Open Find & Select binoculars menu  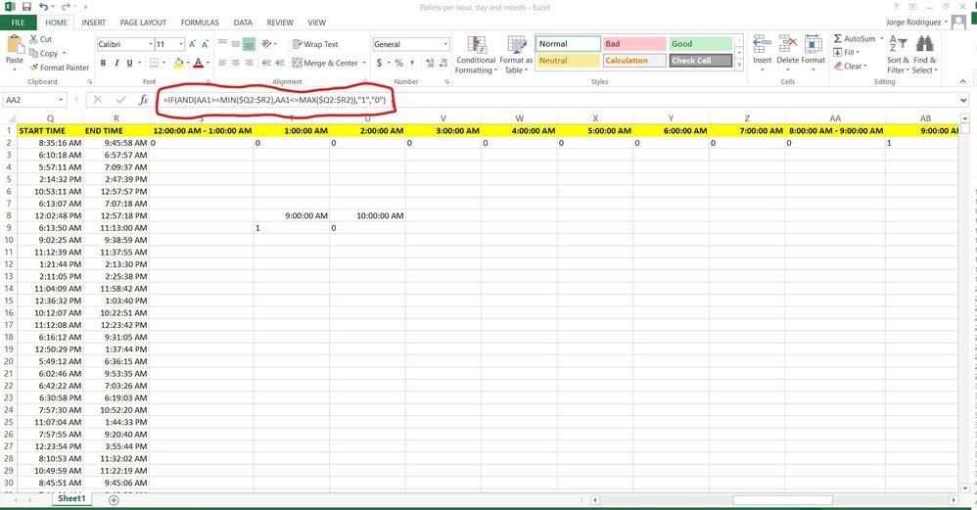[925, 55]
